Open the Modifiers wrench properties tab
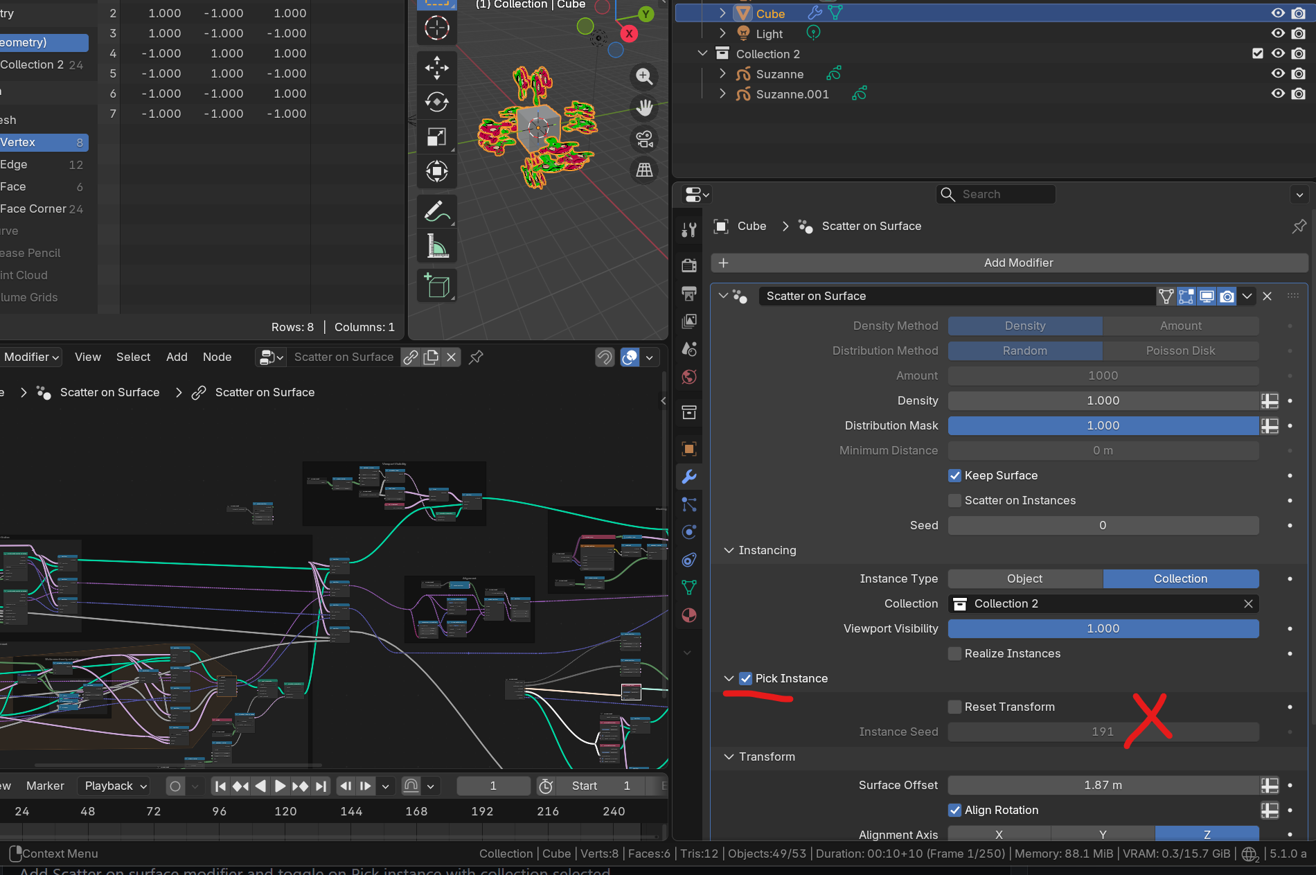Screen dimensions: 1316x875 tap(688, 477)
